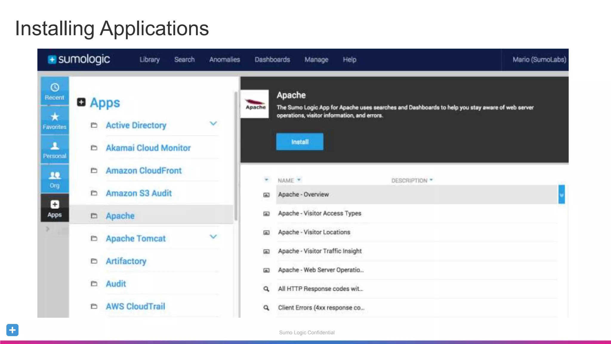
Task: Open the AWS CloudTrail app
Action: coord(135,306)
